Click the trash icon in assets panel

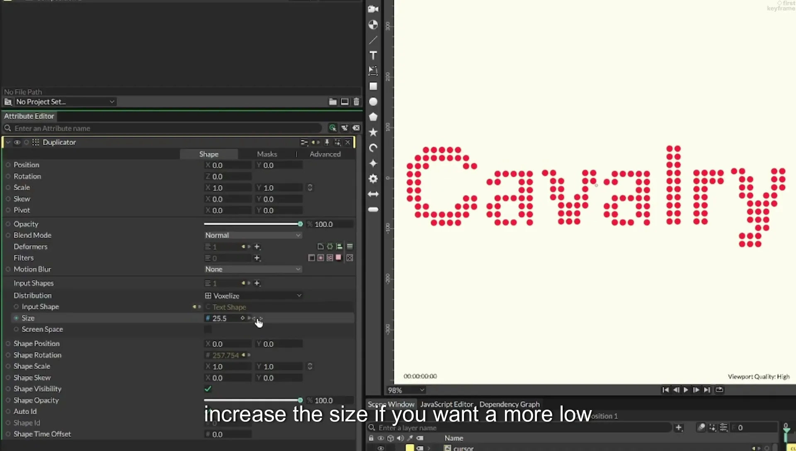point(356,102)
